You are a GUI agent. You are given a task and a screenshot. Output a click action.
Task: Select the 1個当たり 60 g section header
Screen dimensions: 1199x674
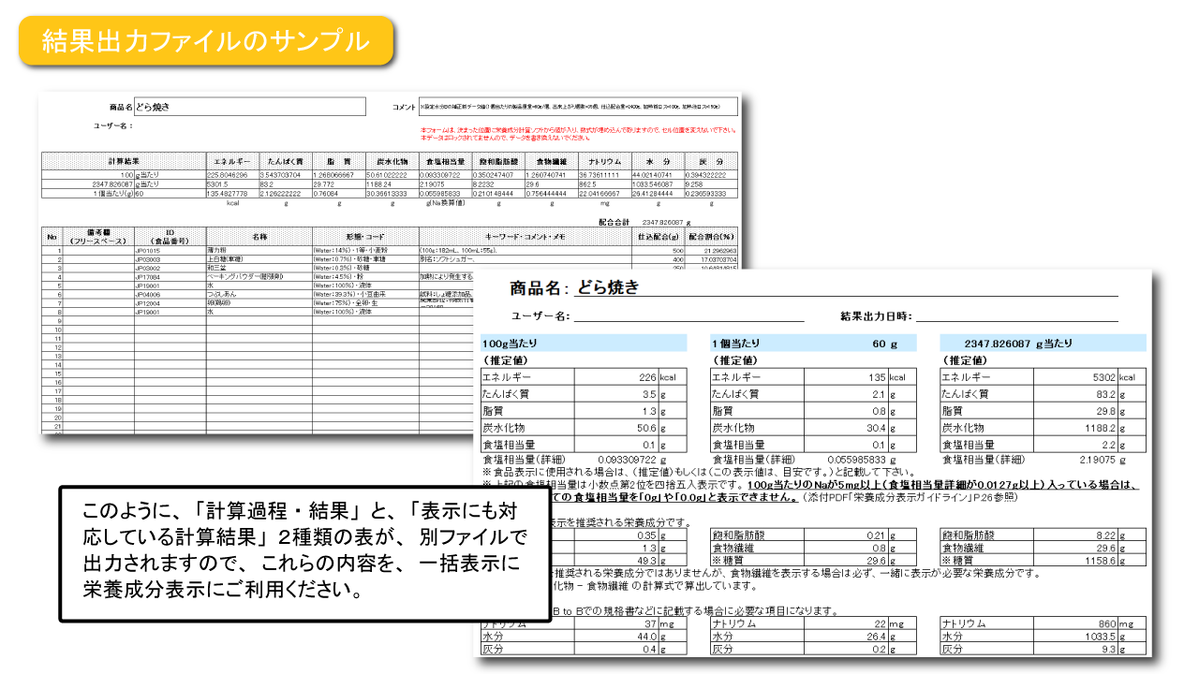813,343
